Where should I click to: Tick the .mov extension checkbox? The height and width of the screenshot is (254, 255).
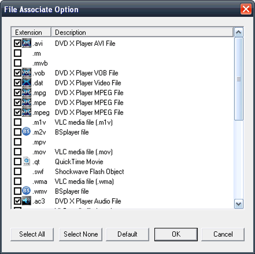click(x=17, y=152)
